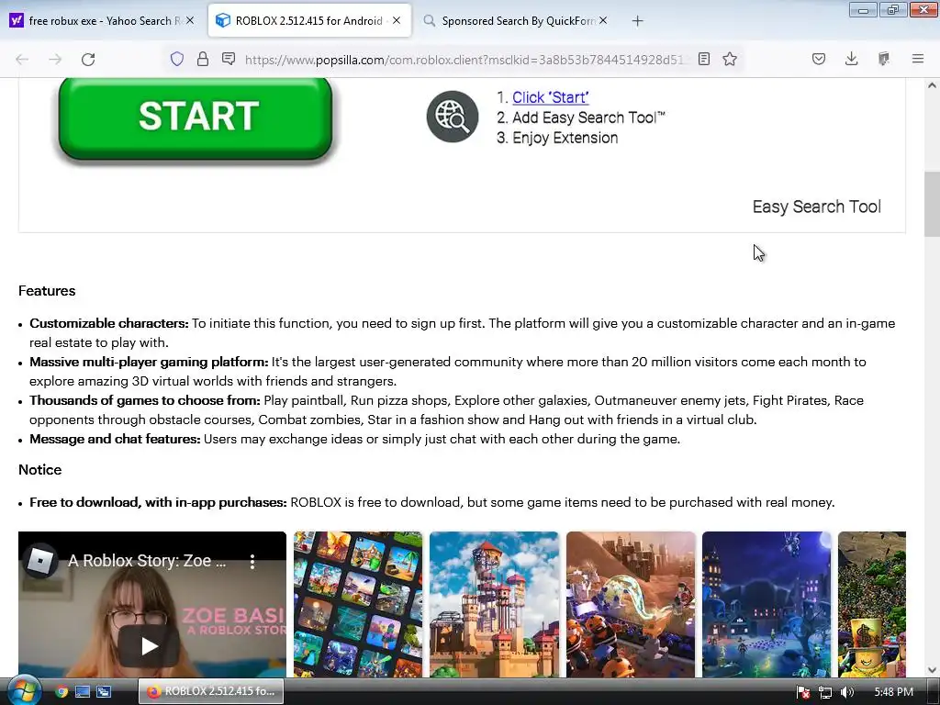This screenshot has height=705, width=940.
Task: Open tracking protection shield info
Action: [x=177, y=59]
